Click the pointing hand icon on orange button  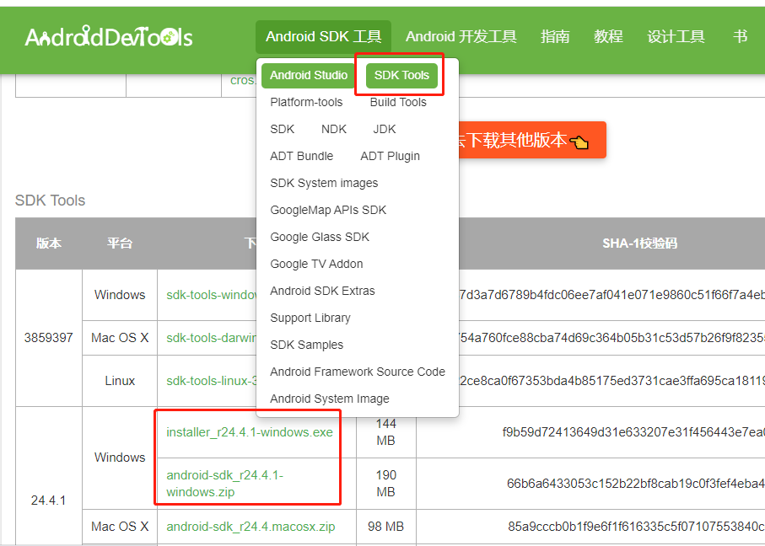click(x=579, y=142)
